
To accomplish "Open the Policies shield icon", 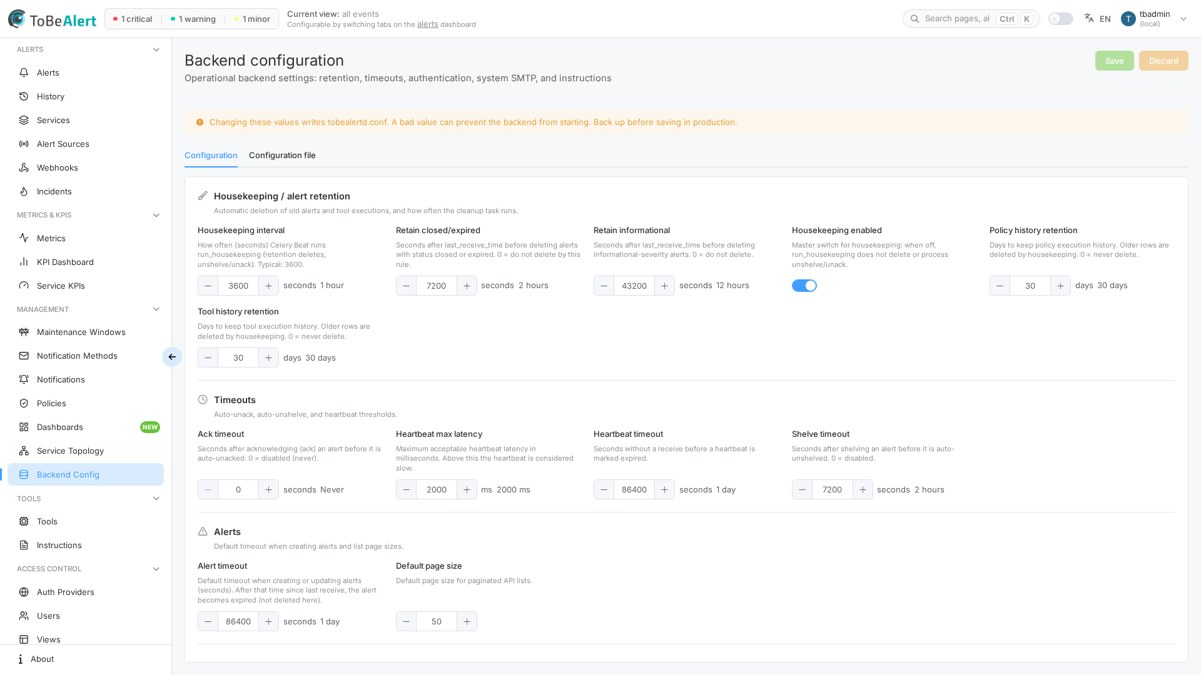I will [x=24, y=403].
